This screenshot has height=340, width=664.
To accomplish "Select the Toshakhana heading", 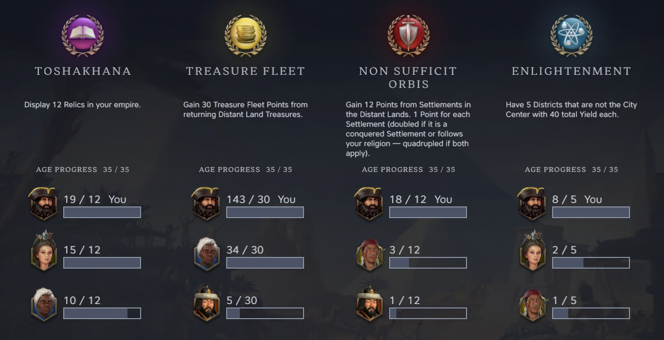I will pos(83,71).
